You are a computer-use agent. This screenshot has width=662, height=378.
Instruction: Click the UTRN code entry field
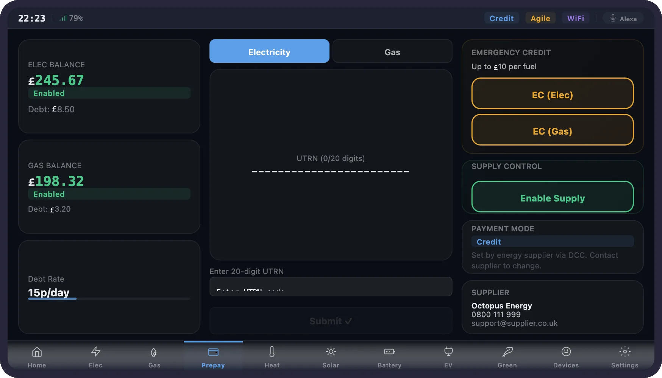(331, 287)
